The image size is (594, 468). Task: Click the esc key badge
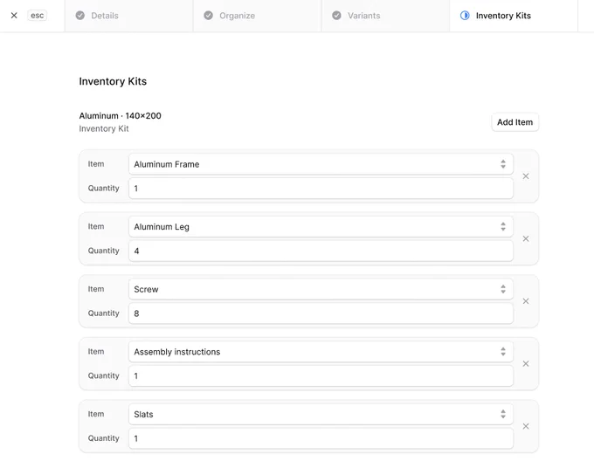[37, 16]
